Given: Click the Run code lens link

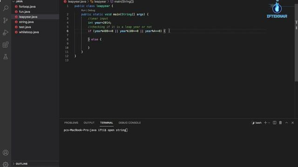Looking at the screenshot, I should [x=83, y=10].
